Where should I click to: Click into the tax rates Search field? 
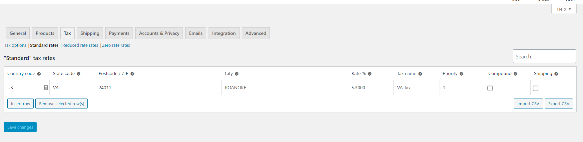point(544,56)
